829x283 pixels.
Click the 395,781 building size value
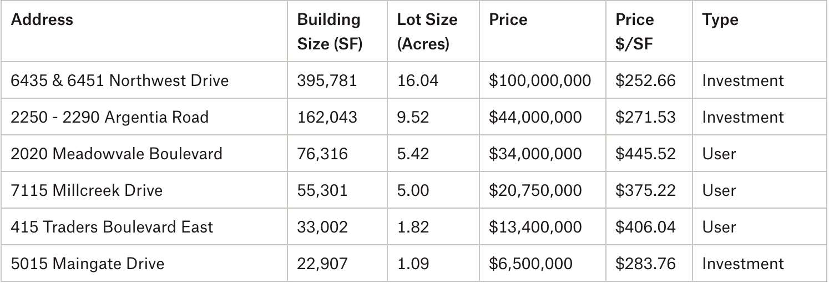click(327, 80)
